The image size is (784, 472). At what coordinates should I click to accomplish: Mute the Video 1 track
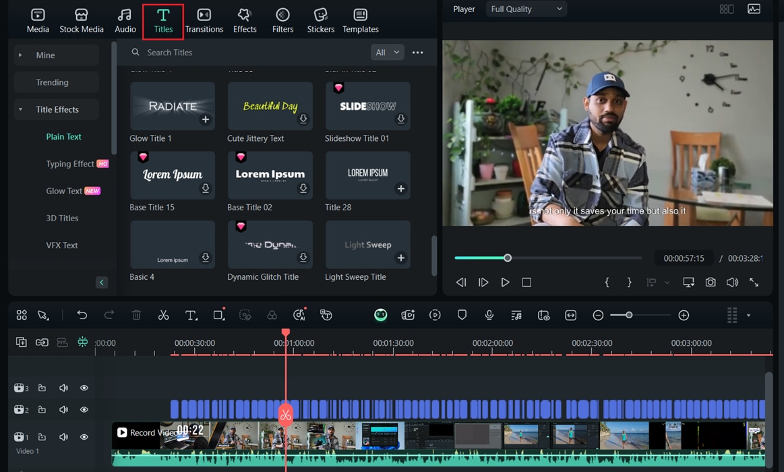63,437
